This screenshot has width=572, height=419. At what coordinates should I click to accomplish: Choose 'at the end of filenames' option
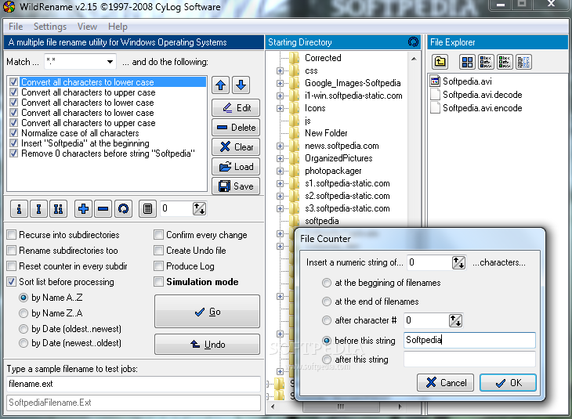(x=327, y=302)
